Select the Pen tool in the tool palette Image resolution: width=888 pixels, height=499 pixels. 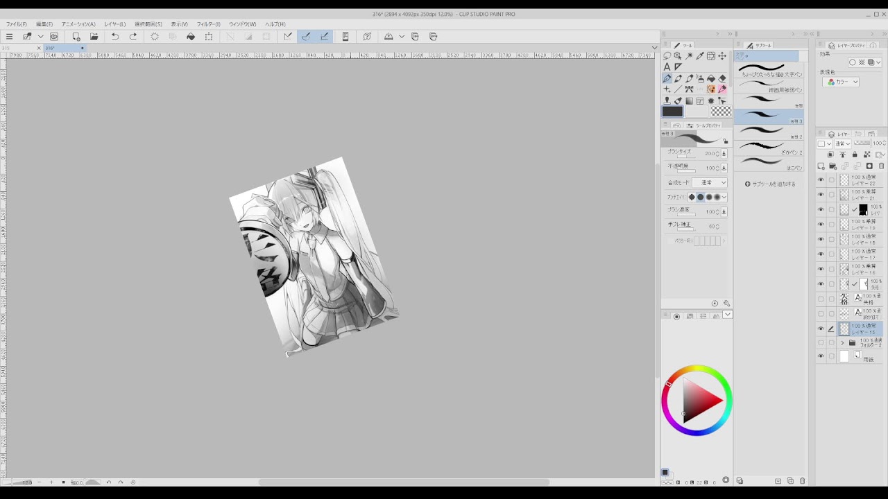click(667, 78)
